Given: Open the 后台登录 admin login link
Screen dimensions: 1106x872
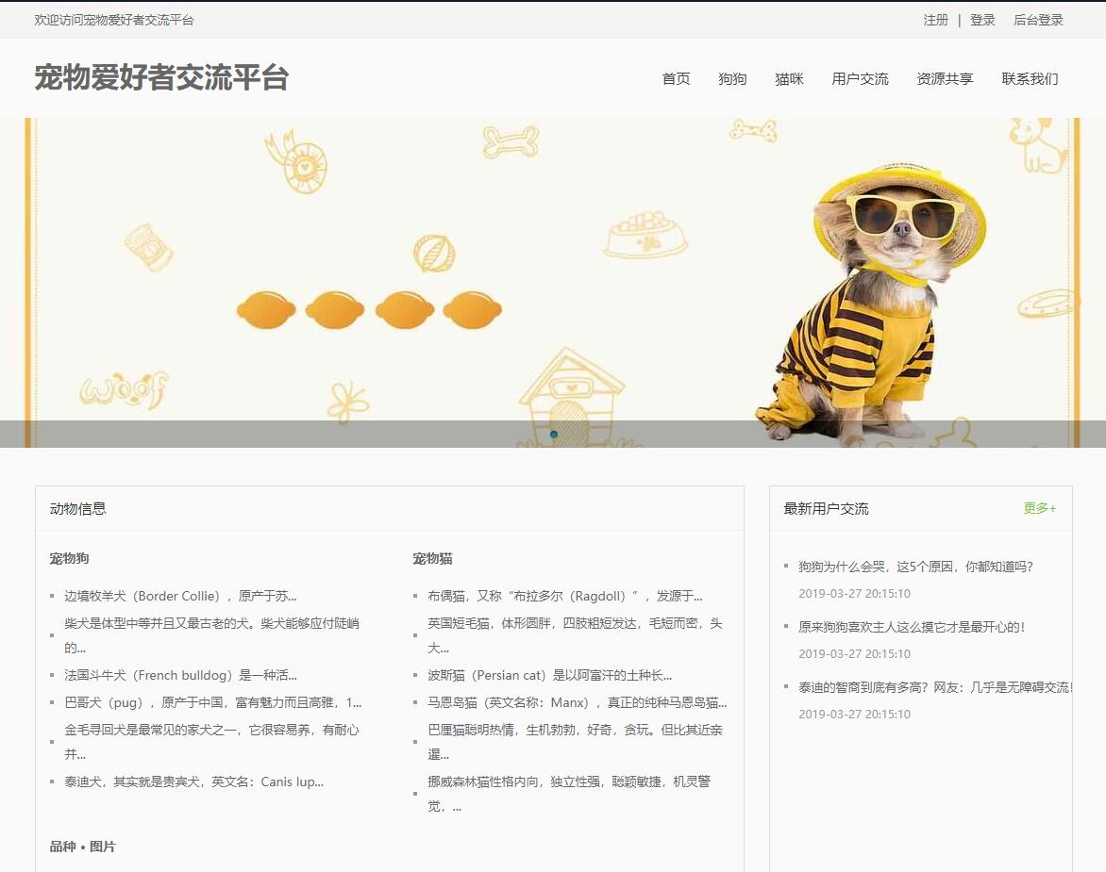Looking at the screenshot, I should (x=1036, y=20).
